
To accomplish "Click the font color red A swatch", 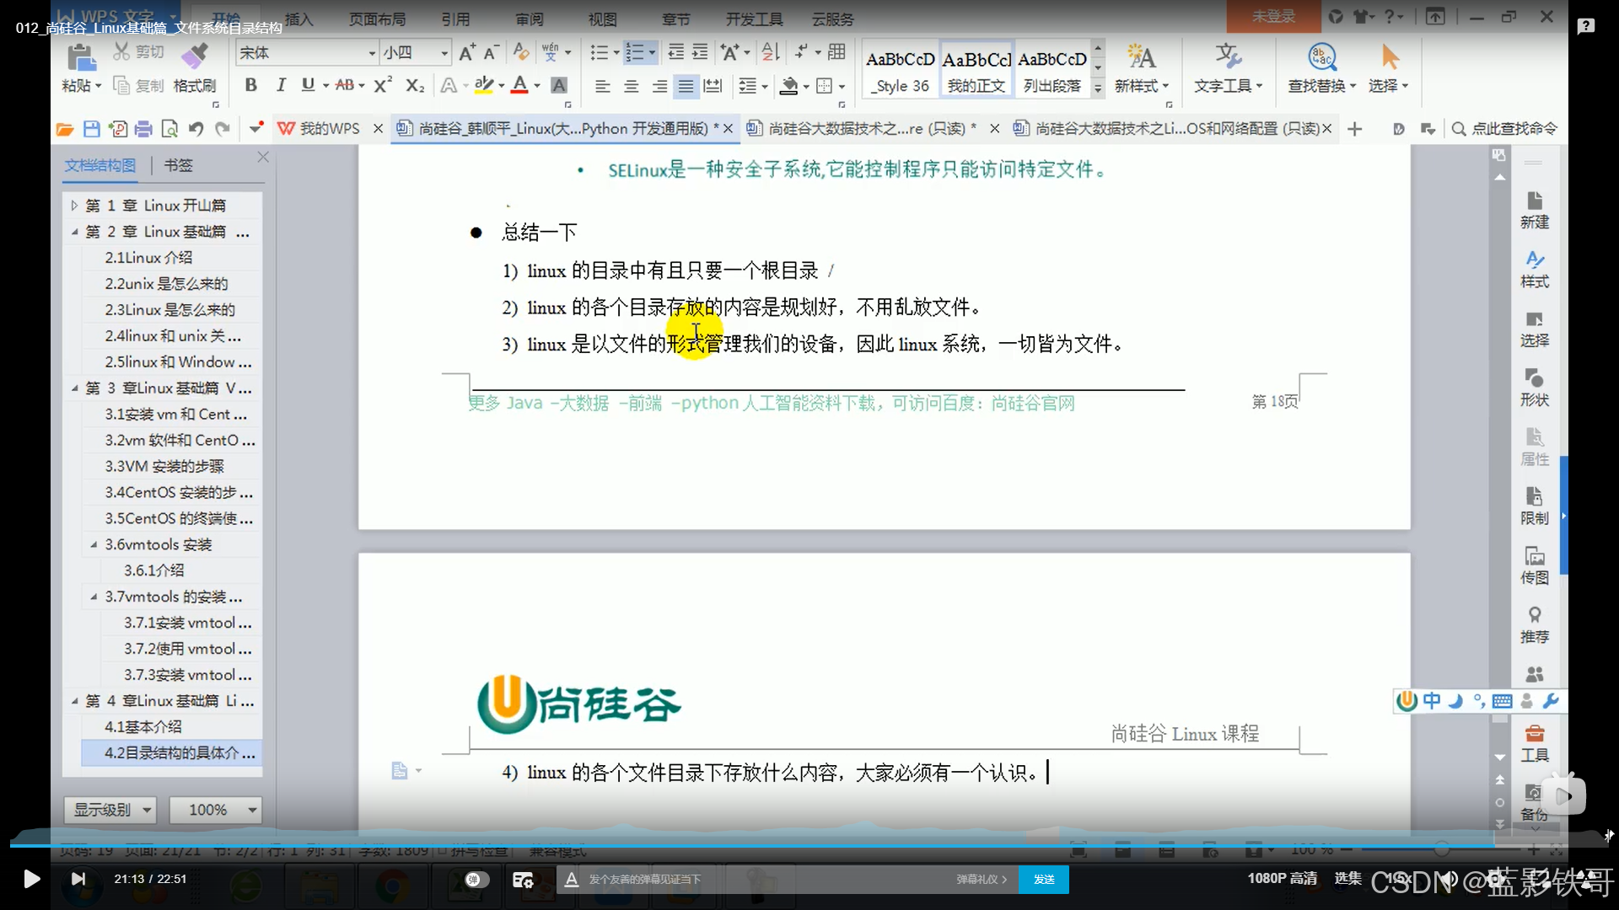I will point(519,85).
